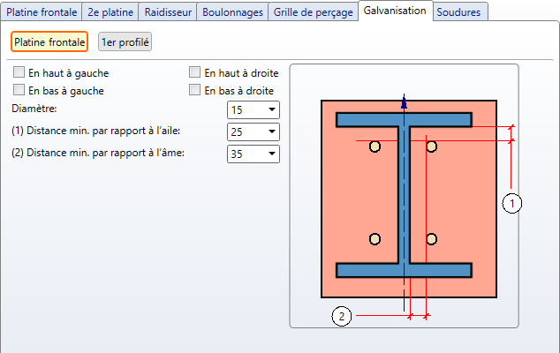Click circled number 1 marker in diagram
Screen dimensions: 560x353
[512, 203]
